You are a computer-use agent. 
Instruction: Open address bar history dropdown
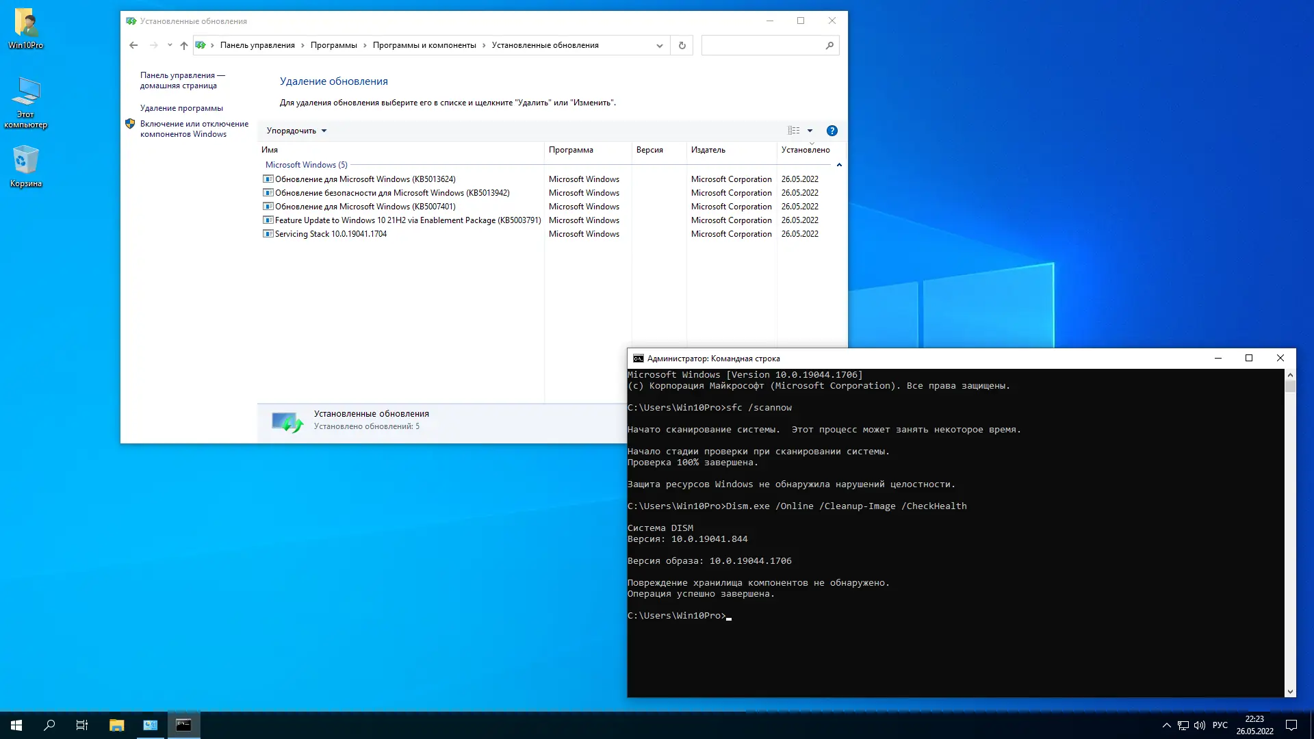point(659,46)
